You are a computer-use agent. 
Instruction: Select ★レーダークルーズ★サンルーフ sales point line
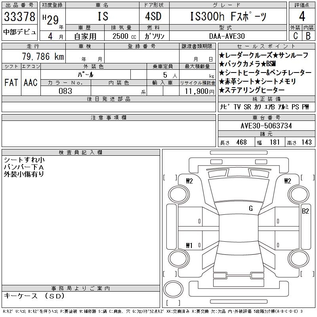(x=264, y=55)
